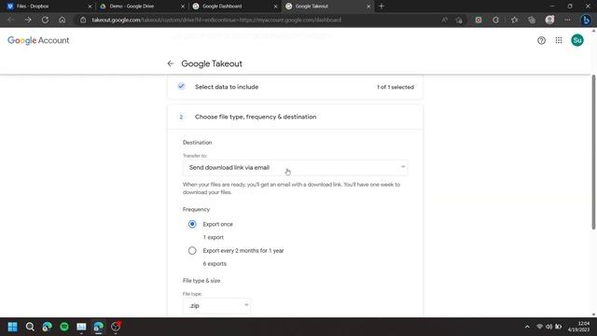Show hidden system tray icons

[527, 327]
